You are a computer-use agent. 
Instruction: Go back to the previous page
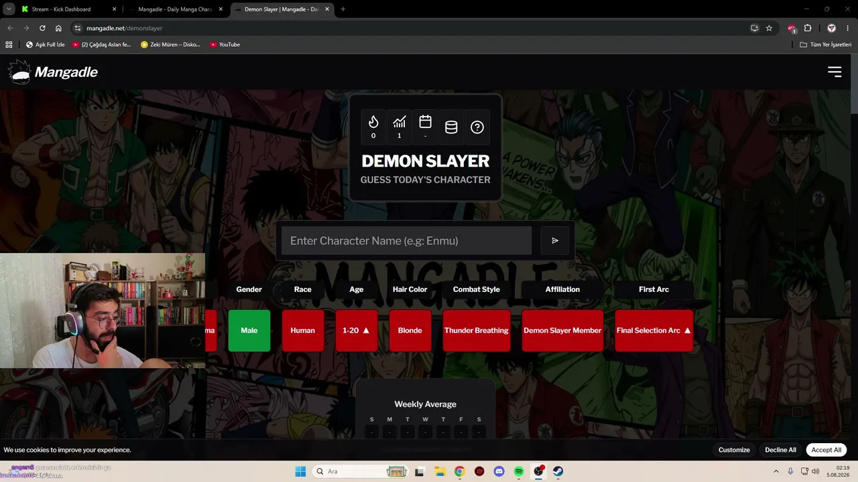(10, 28)
